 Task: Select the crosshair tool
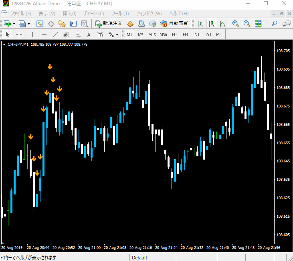click(19, 34)
